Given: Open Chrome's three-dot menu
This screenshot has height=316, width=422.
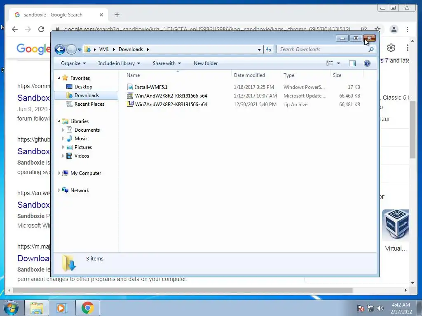Looking at the screenshot, I should 407,29.
